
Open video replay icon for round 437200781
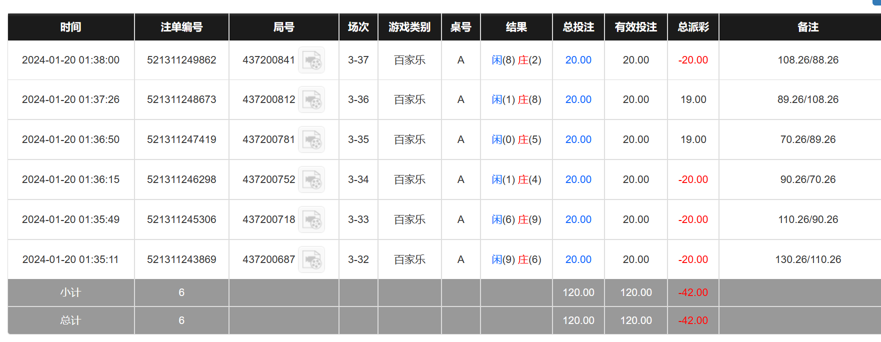(311, 140)
